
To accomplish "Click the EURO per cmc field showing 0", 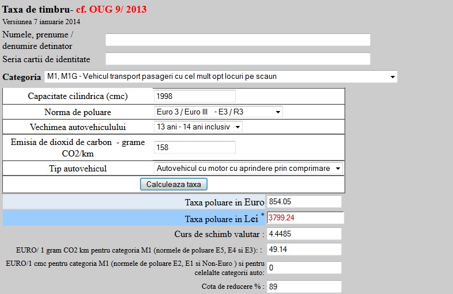I will 304,268.
